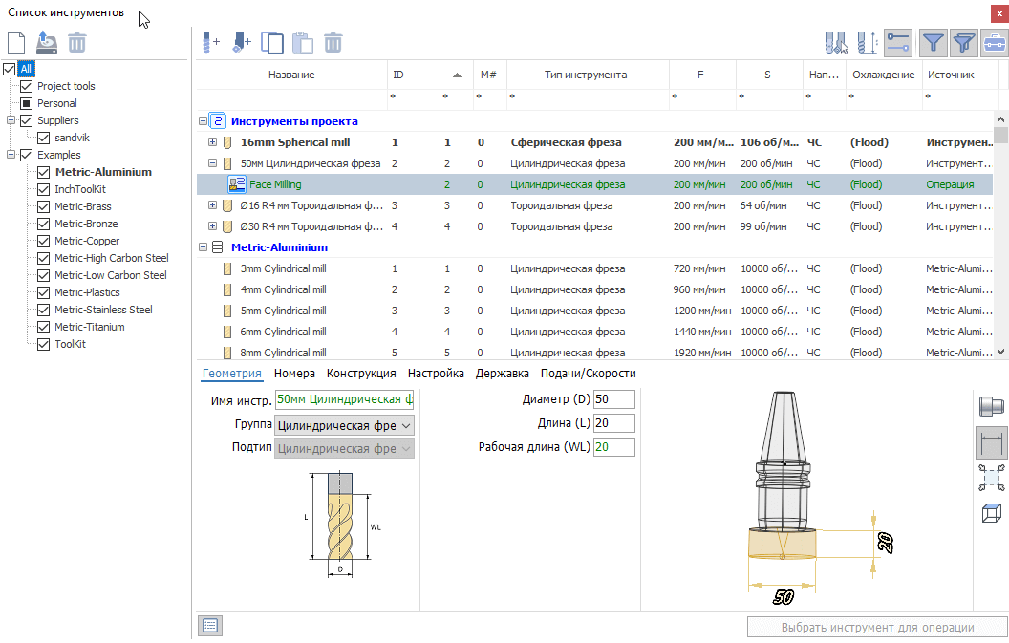Image resolution: width=1009 pixels, height=643 pixels.
Task: Click the first funnel filter icon
Action: click(x=934, y=43)
